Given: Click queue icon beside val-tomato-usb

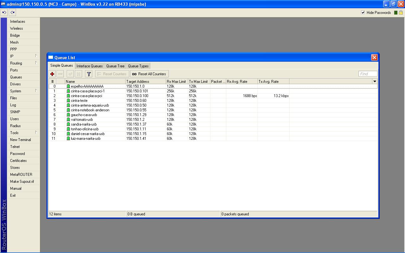Looking at the screenshot, I should (x=68, y=120).
